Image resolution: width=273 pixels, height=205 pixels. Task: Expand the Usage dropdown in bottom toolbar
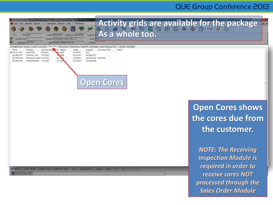tap(99, 169)
